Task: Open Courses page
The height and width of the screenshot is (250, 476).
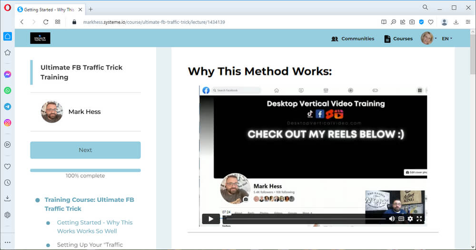Action: [398, 39]
